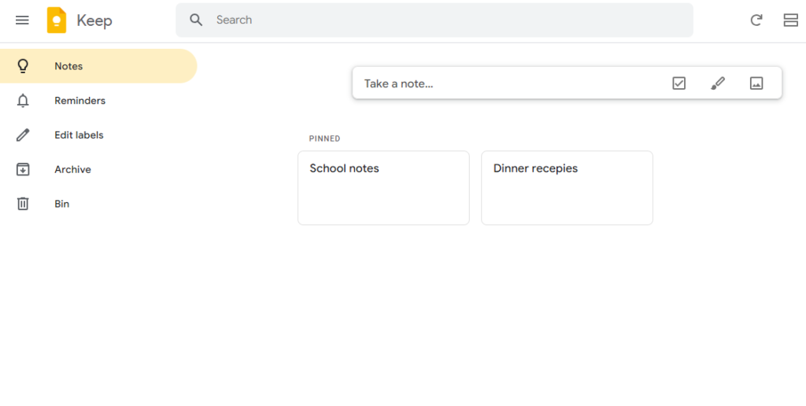The width and height of the screenshot is (806, 406).
Task: Select the Notes label in sidebar
Action: pyautogui.click(x=68, y=66)
